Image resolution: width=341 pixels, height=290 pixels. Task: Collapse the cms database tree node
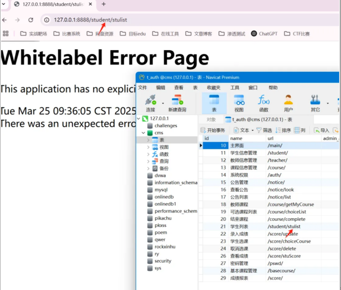pos(143,133)
